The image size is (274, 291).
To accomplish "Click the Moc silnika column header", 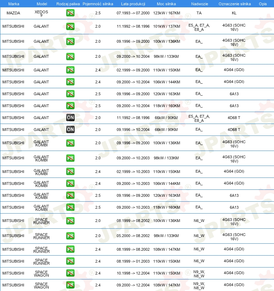I will pos(166,4).
